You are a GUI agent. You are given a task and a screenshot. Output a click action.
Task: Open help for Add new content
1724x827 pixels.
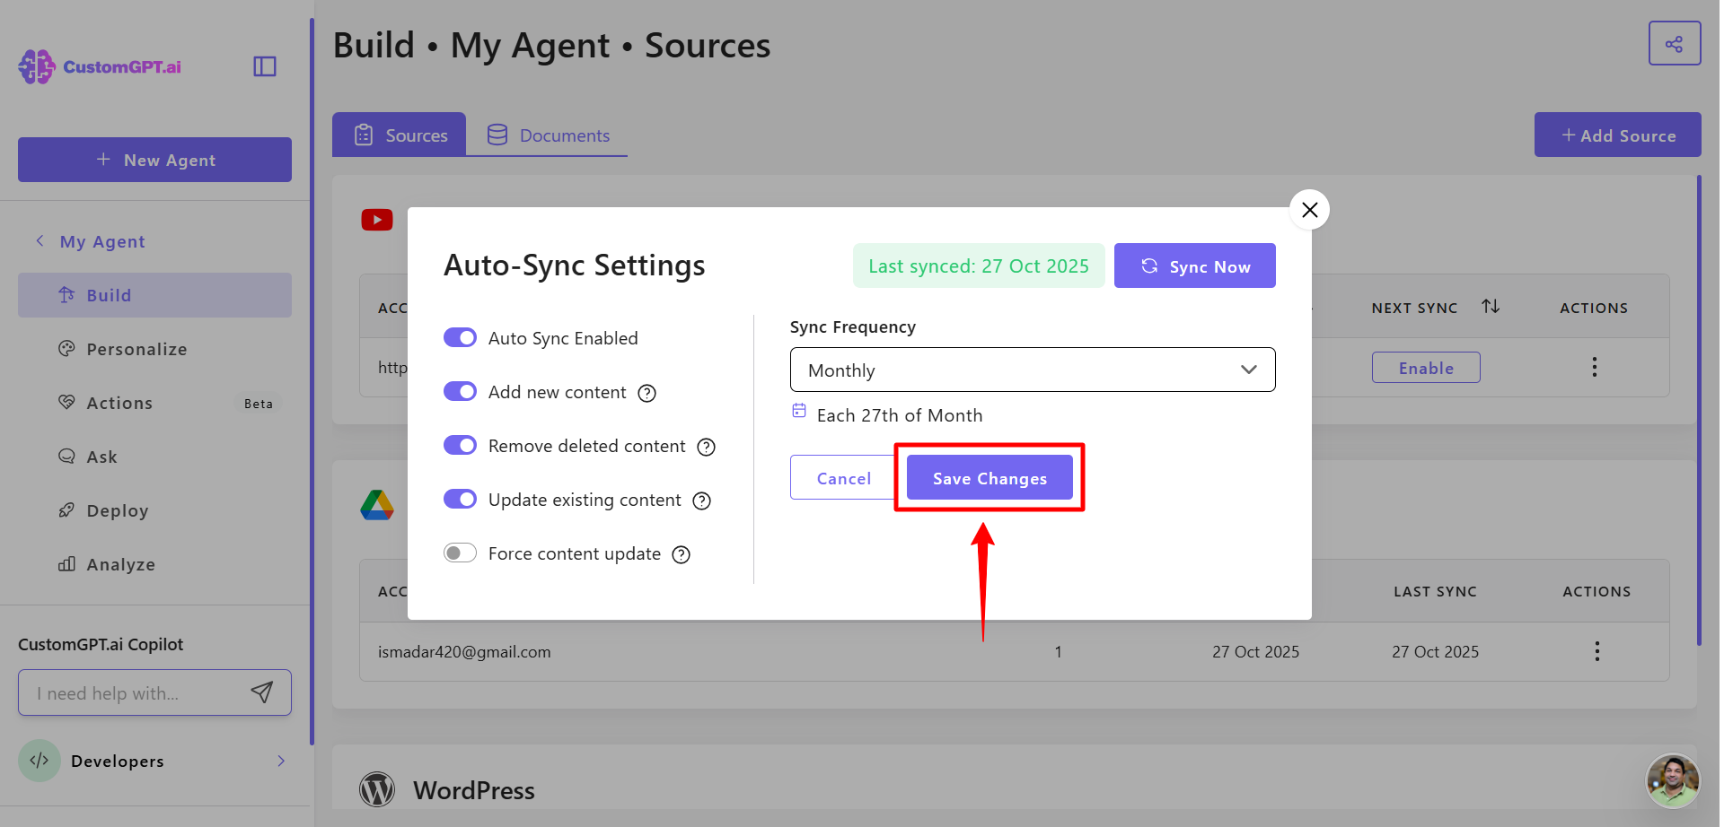pyautogui.click(x=646, y=393)
